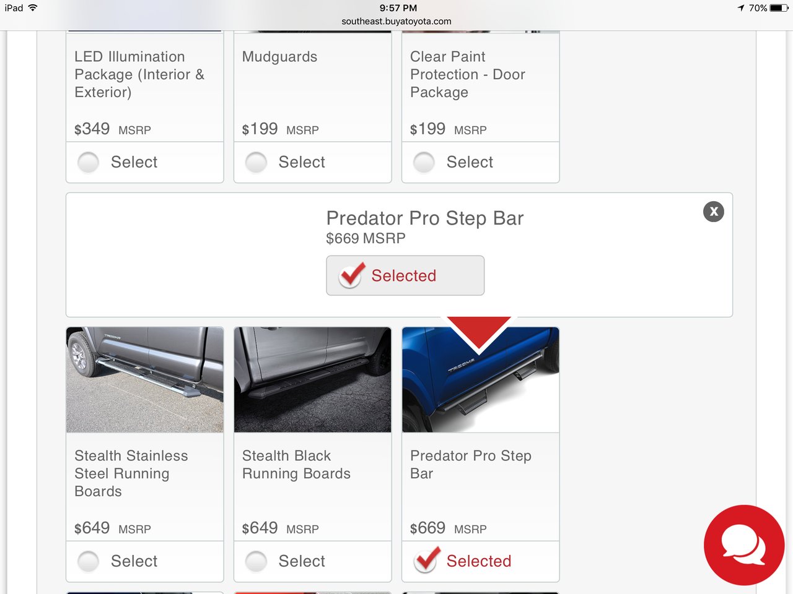
Task: Open blue Tacoma Predator step bar photo
Action: [x=481, y=380]
